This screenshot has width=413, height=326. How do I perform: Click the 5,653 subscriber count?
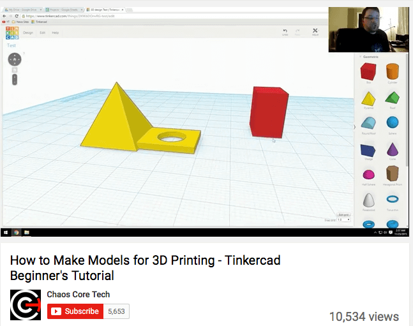[x=116, y=311]
